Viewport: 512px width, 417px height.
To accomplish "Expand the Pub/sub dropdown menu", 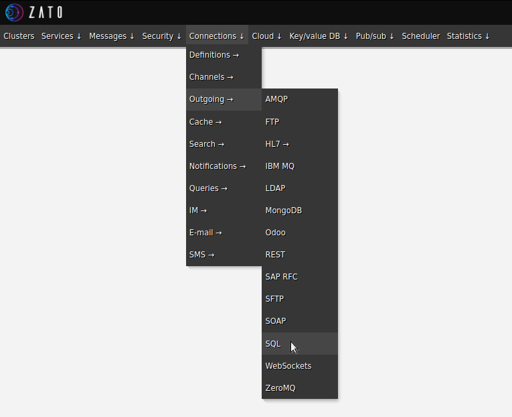I will pos(375,36).
